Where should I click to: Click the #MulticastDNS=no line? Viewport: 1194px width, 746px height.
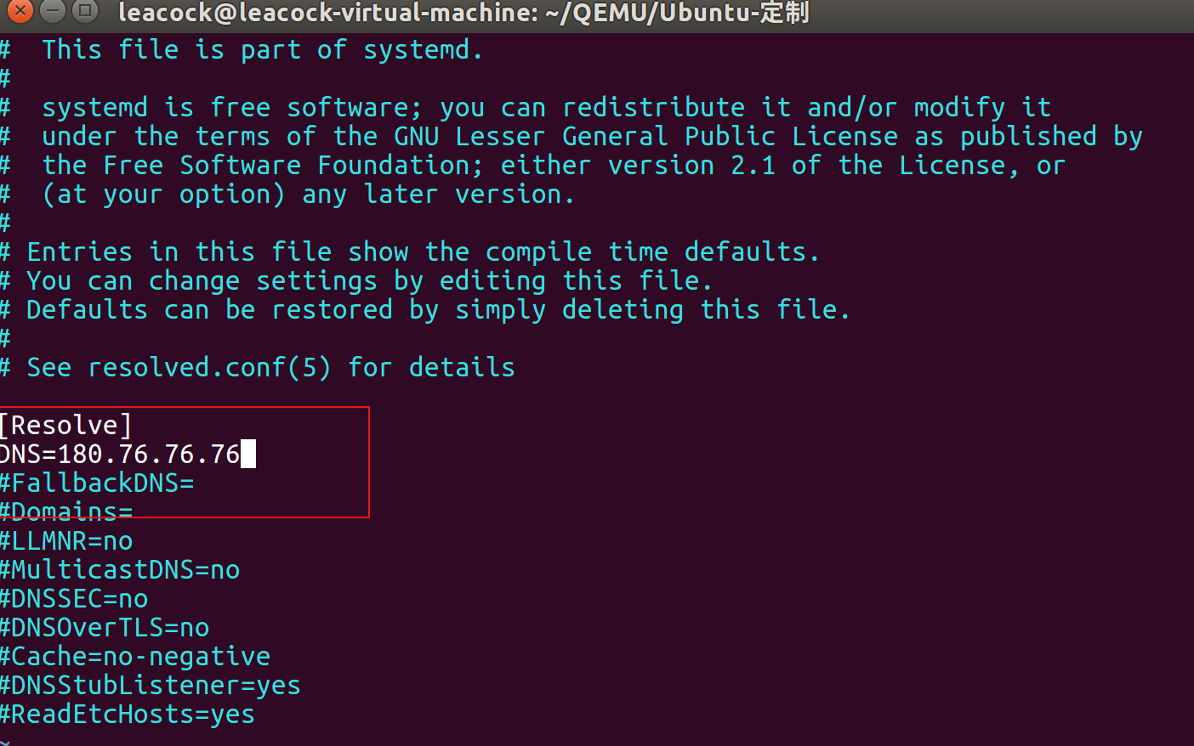tap(120, 569)
